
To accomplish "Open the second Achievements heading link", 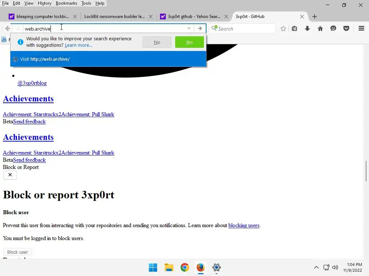I will tap(28, 137).
